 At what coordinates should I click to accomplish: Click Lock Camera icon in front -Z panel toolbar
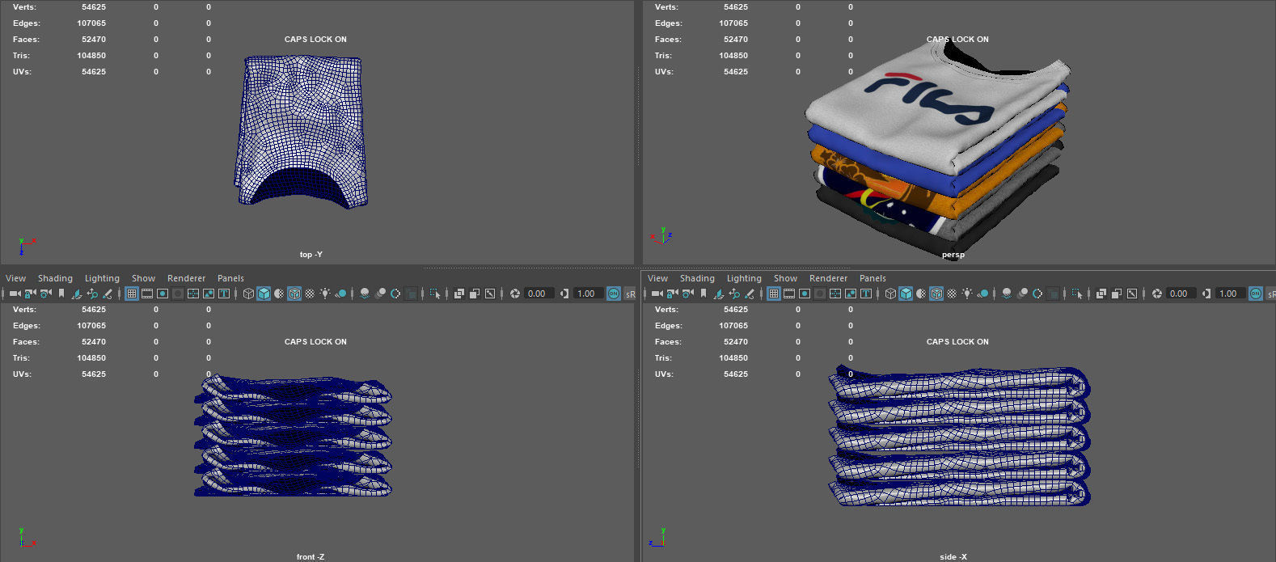[30, 294]
